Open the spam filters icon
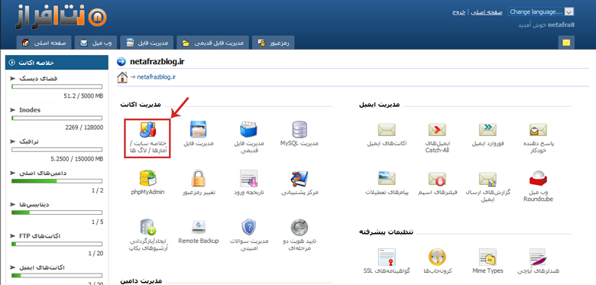This screenshot has height=285, width=596. [x=437, y=179]
